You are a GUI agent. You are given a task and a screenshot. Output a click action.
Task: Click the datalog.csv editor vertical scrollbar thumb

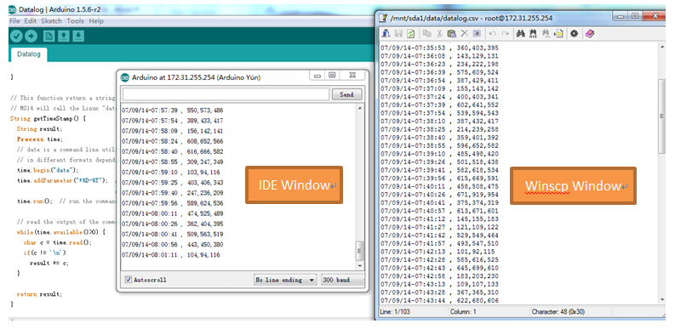click(x=661, y=116)
